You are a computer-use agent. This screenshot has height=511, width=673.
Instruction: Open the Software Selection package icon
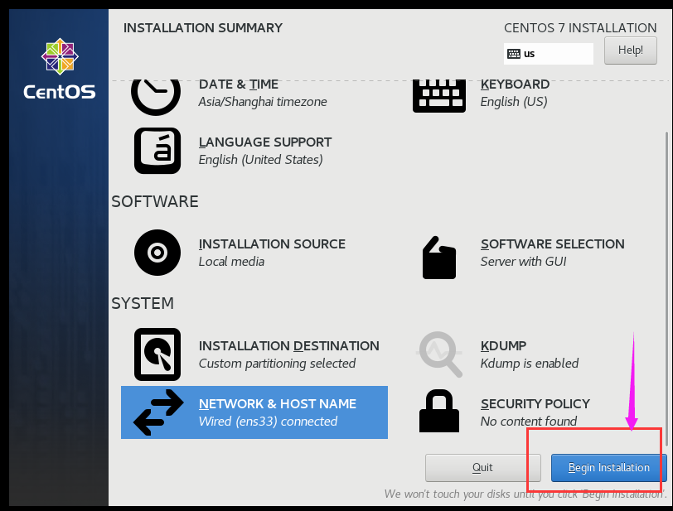coord(439,258)
